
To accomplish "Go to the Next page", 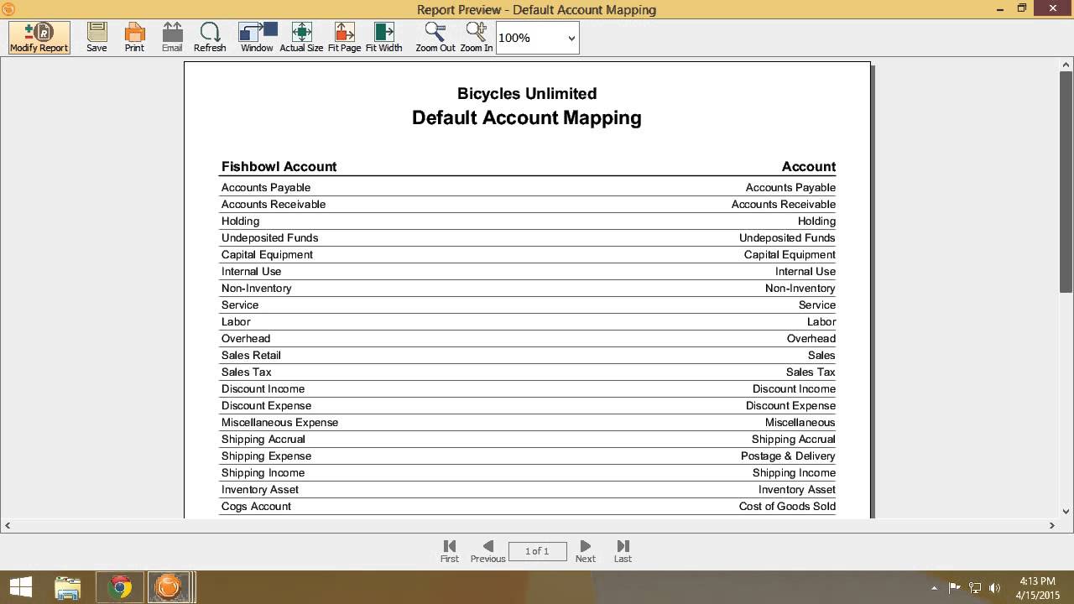I will pyautogui.click(x=586, y=551).
